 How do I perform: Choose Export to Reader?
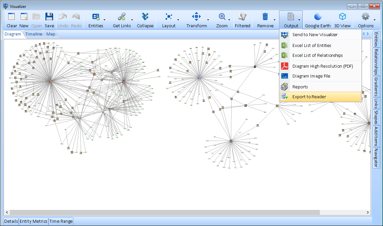(320, 97)
